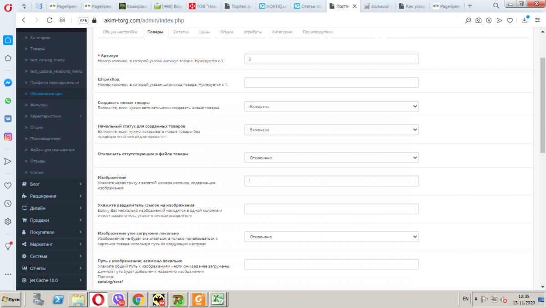Screen dimensions: 546x308
Task: Click the Пуск start button
Action: coord(11,299)
